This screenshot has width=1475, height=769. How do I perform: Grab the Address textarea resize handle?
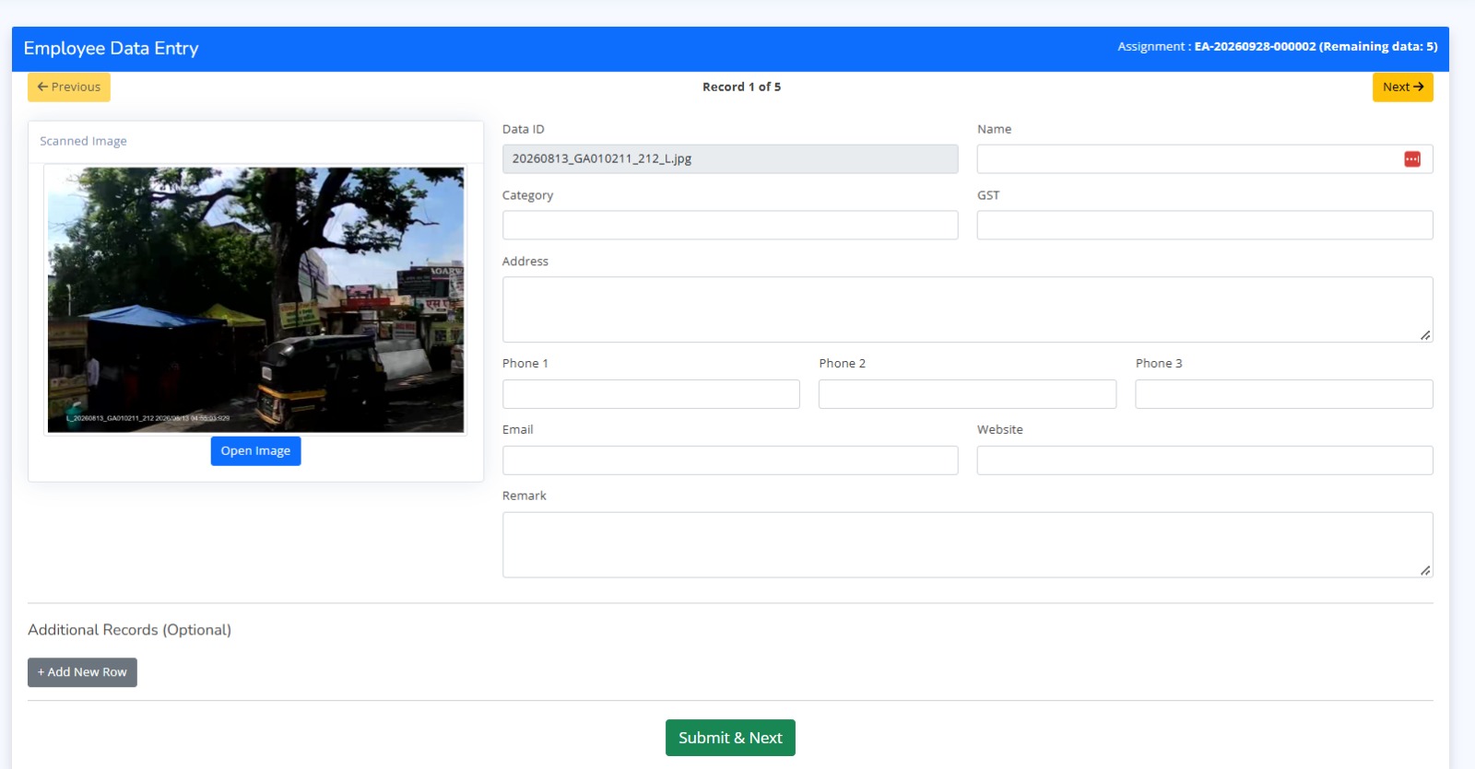point(1425,335)
